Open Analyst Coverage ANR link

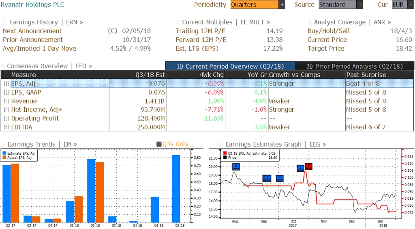pos(353,22)
